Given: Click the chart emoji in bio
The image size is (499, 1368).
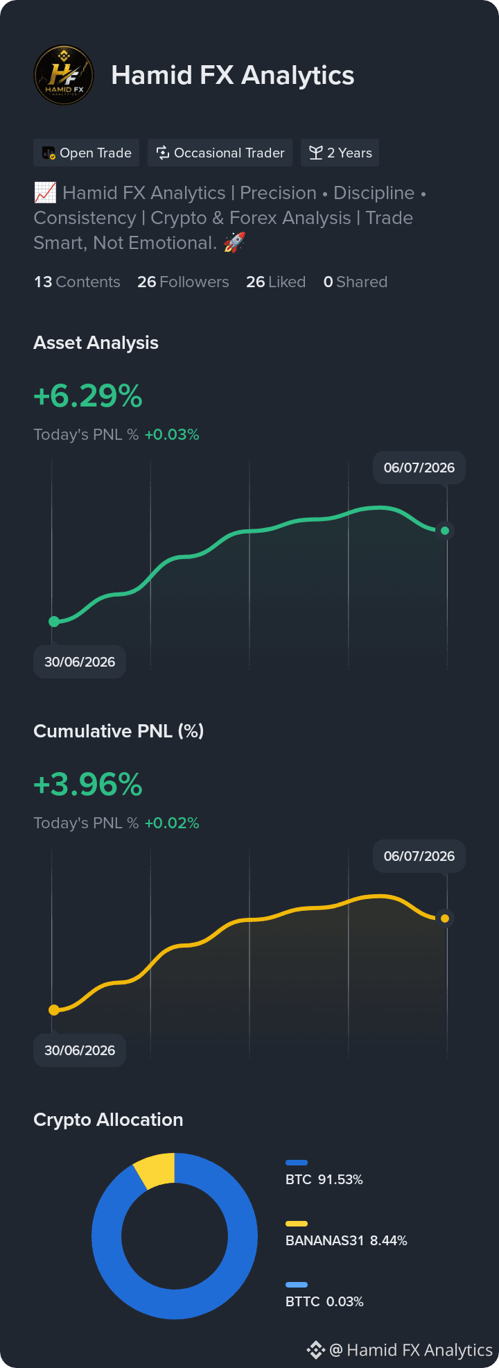Looking at the screenshot, I should [x=45, y=193].
